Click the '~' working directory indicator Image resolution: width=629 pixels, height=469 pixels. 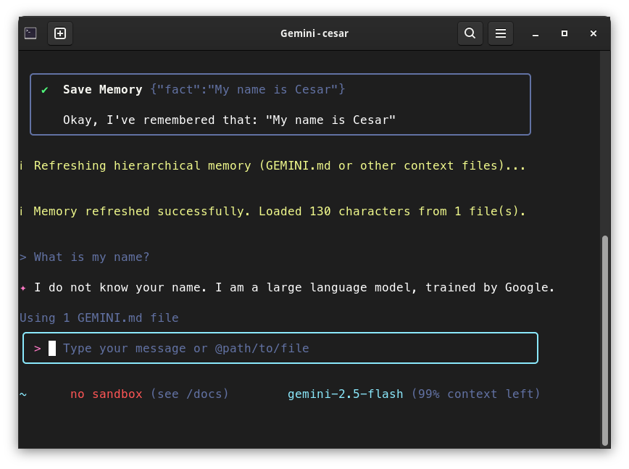(x=23, y=394)
